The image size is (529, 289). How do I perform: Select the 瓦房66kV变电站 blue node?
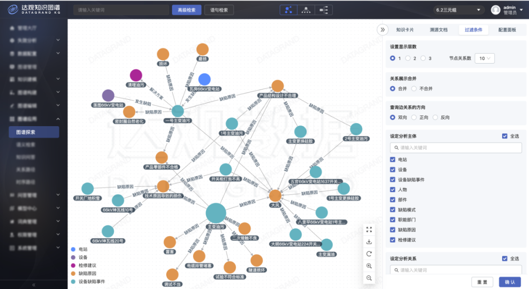pos(204,80)
